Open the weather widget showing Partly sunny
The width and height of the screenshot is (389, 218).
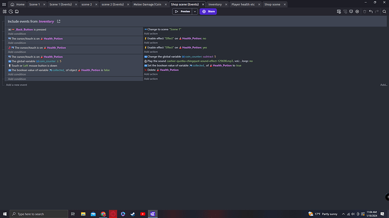[323, 214]
